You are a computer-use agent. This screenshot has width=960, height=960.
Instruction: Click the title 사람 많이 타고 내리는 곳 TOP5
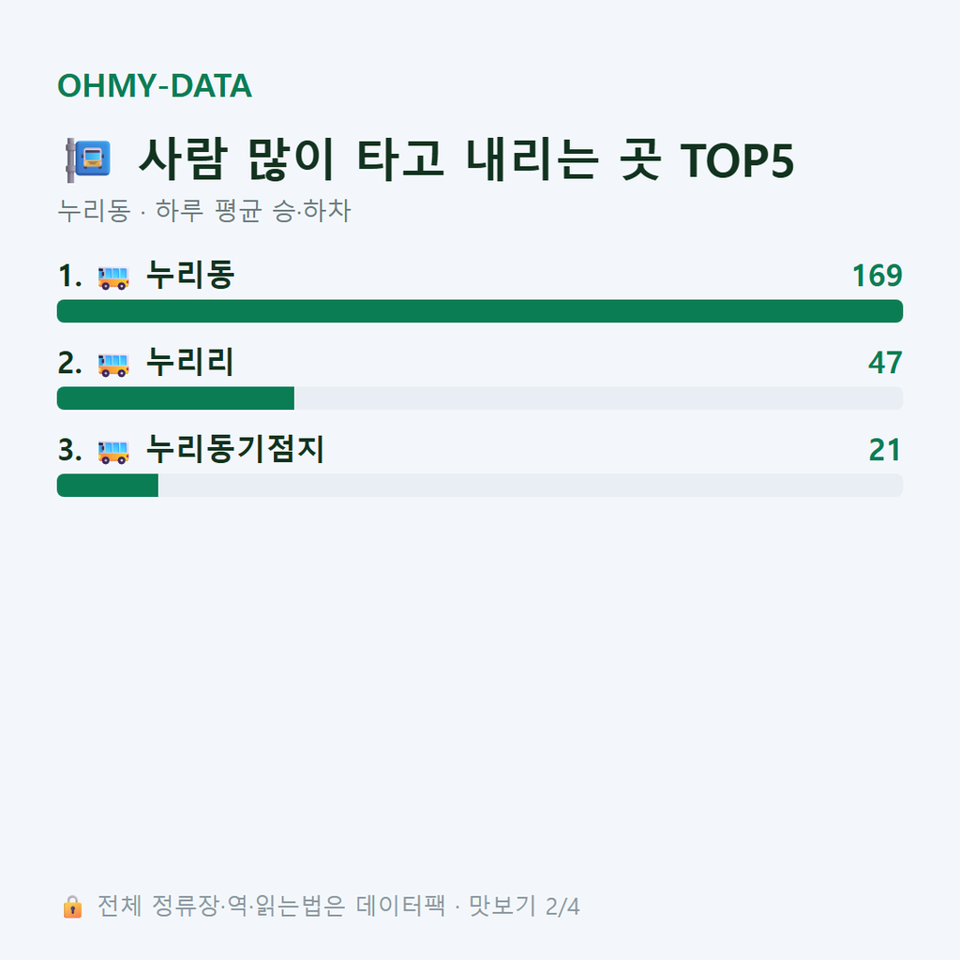click(x=467, y=159)
